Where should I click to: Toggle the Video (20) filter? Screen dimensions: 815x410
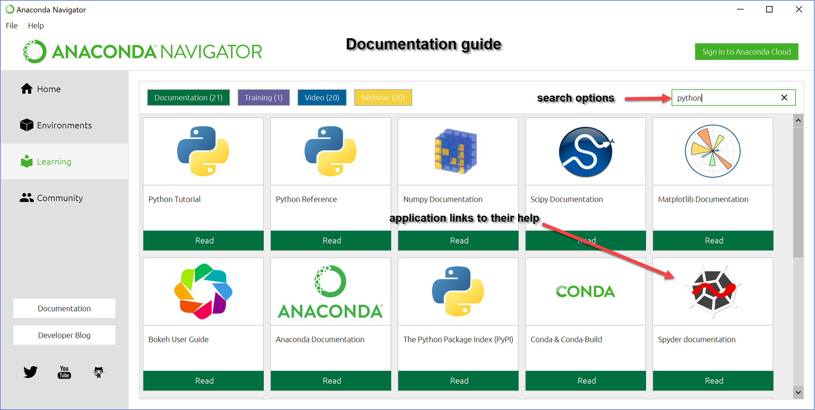(322, 98)
